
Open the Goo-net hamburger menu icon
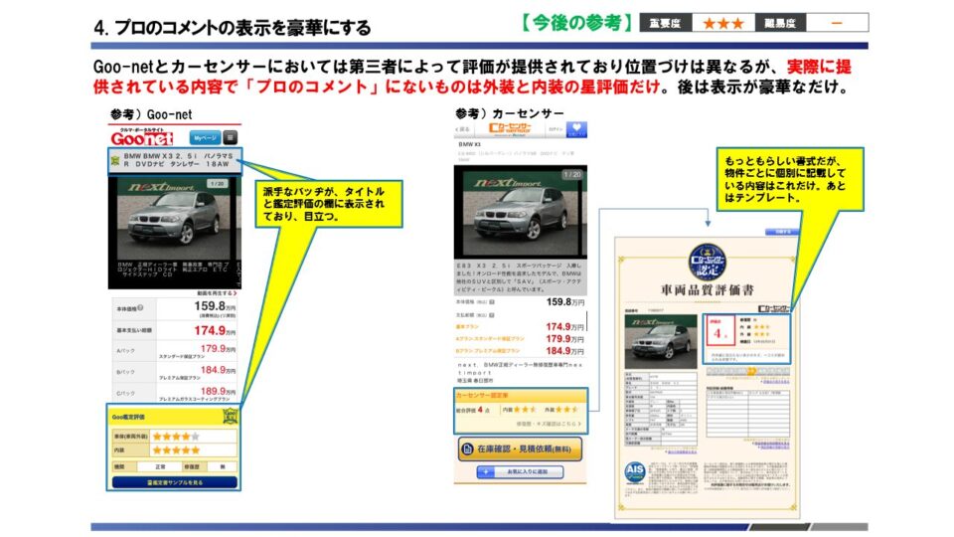pyautogui.click(x=230, y=137)
